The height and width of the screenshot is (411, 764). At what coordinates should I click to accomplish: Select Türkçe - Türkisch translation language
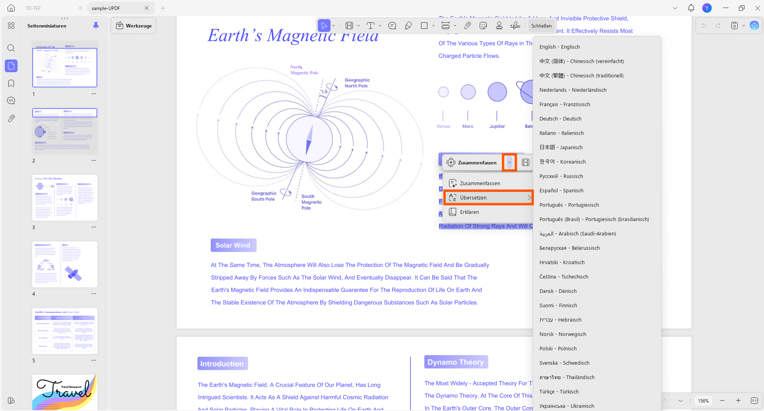click(x=597, y=391)
